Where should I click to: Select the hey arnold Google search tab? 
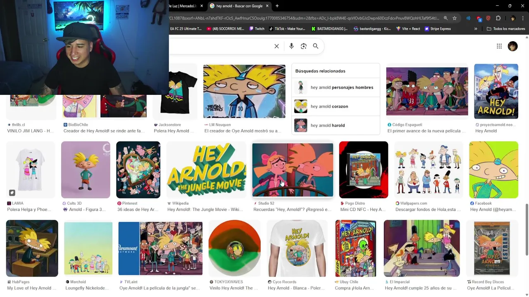point(239,6)
